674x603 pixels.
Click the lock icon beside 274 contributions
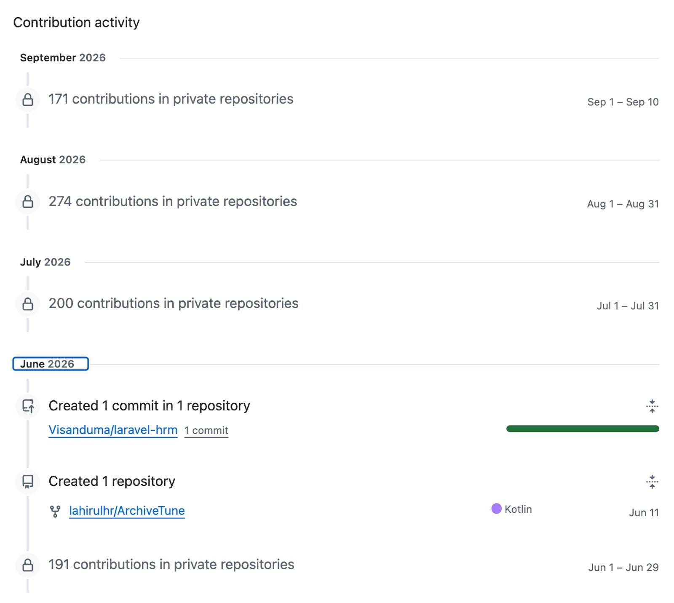point(28,202)
